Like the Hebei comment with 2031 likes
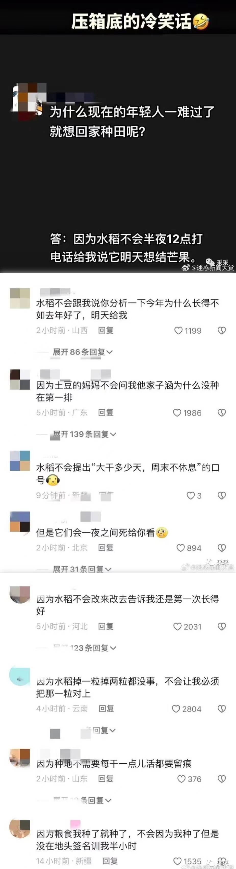 tap(177, 626)
